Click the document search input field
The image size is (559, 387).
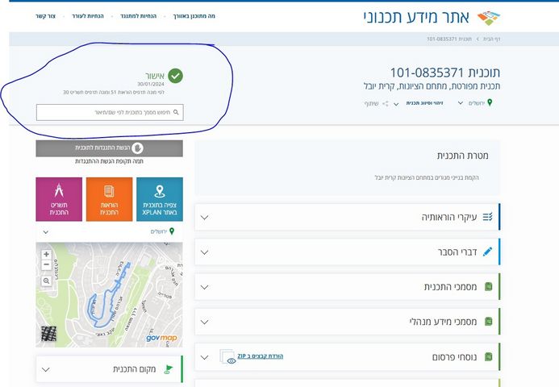click(x=109, y=113)
